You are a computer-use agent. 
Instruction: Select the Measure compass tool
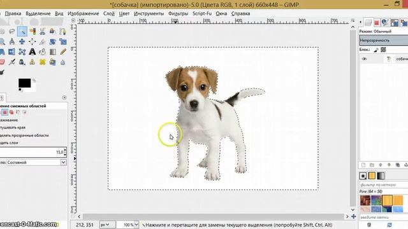(x=12, y=41)
